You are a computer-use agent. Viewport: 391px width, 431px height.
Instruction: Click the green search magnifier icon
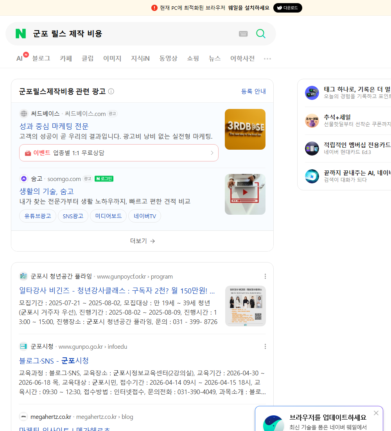(x=261, y=34)
